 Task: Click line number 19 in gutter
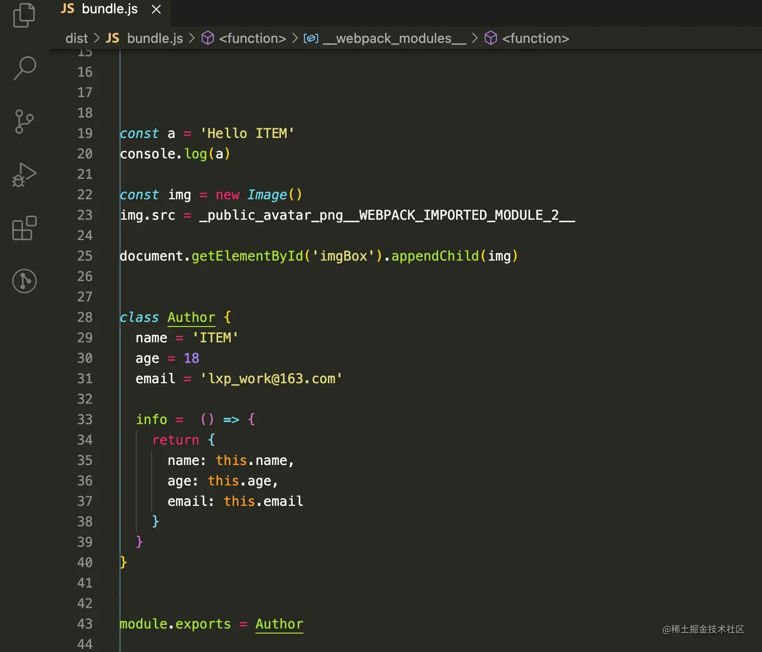coord(85,133)
